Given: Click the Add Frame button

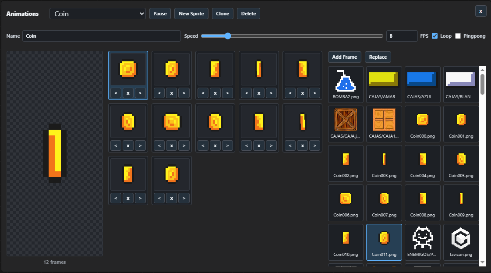Looking at the screenshot, I should coord(344,57).
